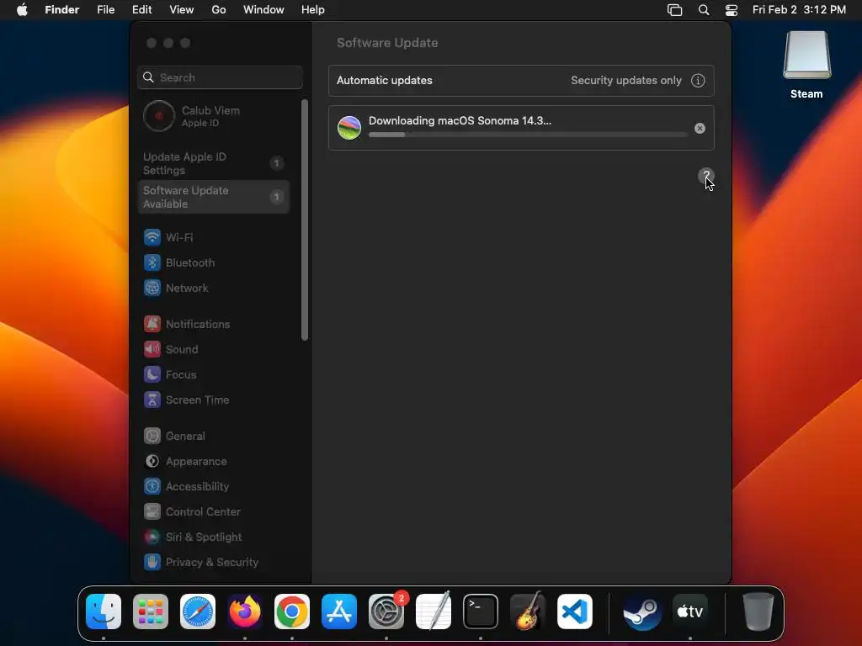Launch Google Chrome from the Dock
862x646 pixels.
click(292, 612)
